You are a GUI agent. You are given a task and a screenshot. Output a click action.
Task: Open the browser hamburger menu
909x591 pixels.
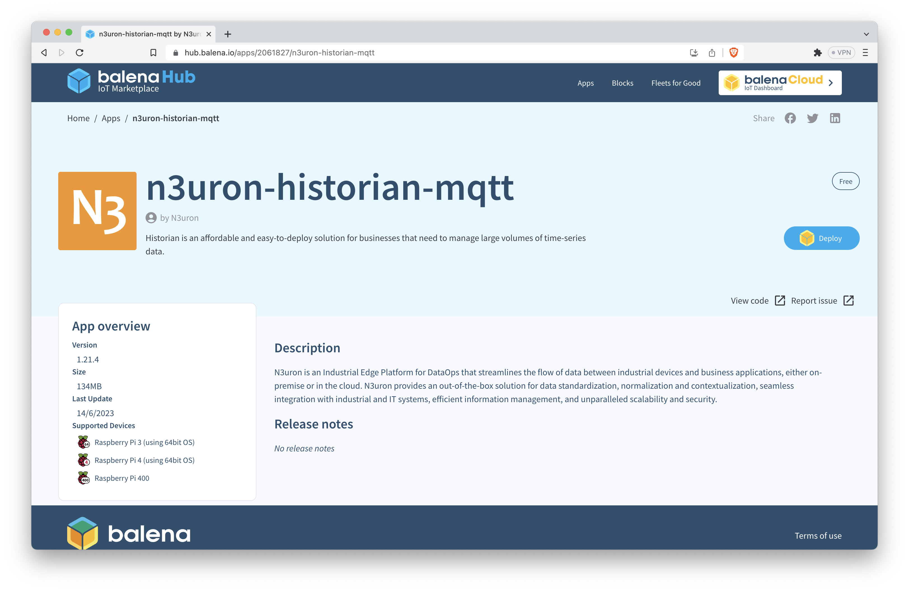pos(865,53)
